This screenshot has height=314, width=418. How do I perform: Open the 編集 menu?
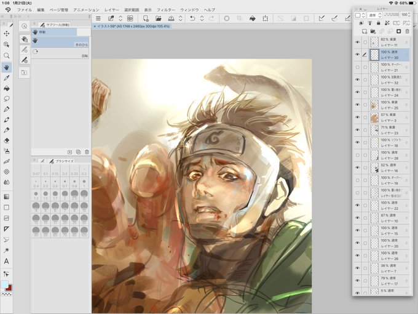pyautogui.click(x=41, y=10)
